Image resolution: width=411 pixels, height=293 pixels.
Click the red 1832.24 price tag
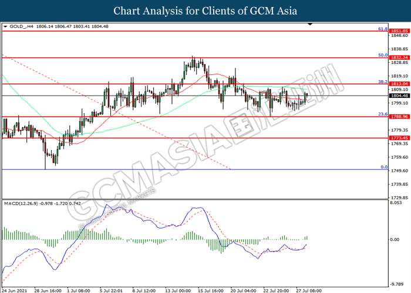click(x=399, y=57)
